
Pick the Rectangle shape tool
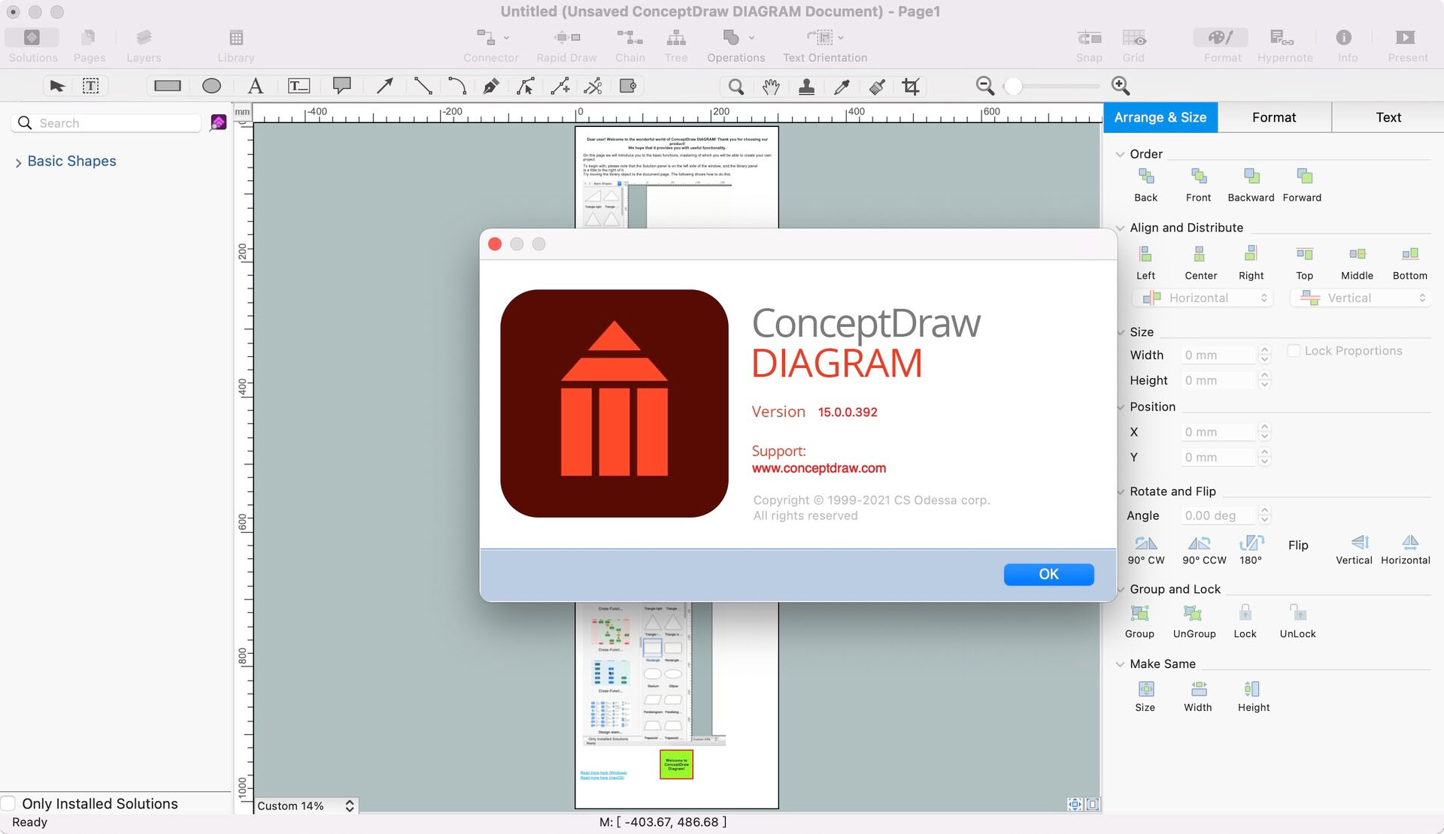tap(167, 86)
